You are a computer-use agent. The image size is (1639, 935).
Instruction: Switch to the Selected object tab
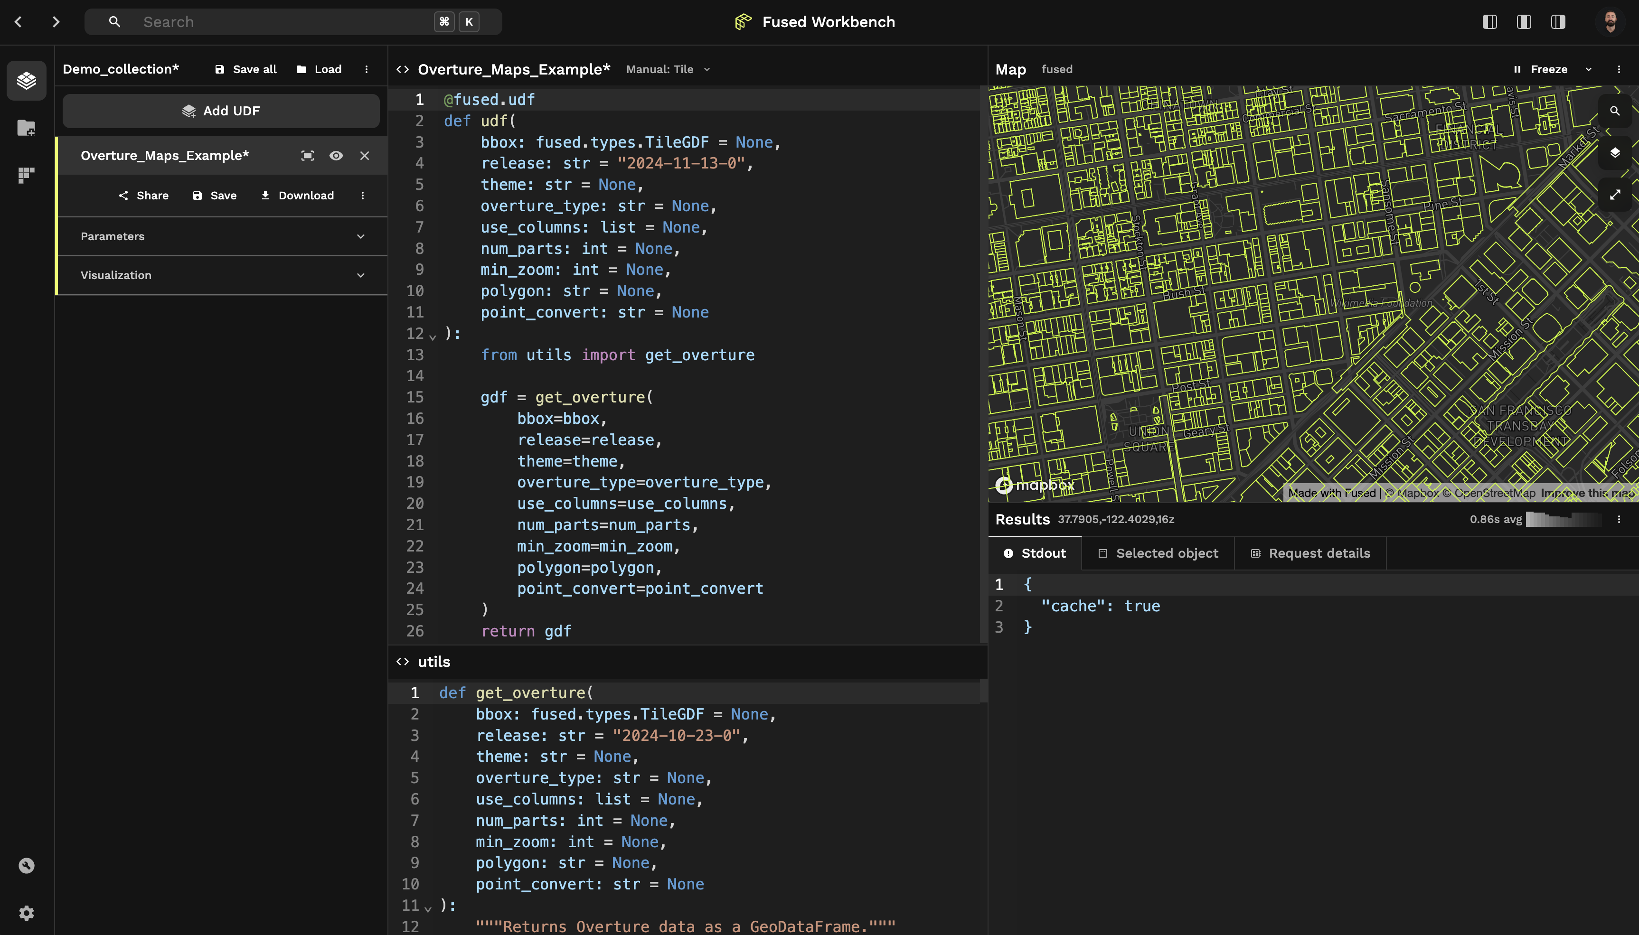click(1158, 553)
